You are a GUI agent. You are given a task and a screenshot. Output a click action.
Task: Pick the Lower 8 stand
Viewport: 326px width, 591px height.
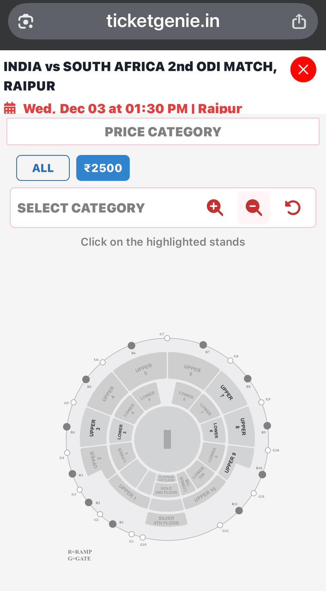[x=214, y=429]
